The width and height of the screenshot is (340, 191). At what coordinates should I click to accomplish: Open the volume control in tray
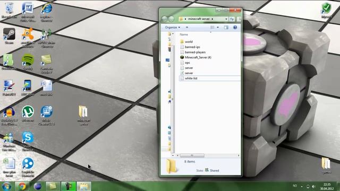coord(313,186)
